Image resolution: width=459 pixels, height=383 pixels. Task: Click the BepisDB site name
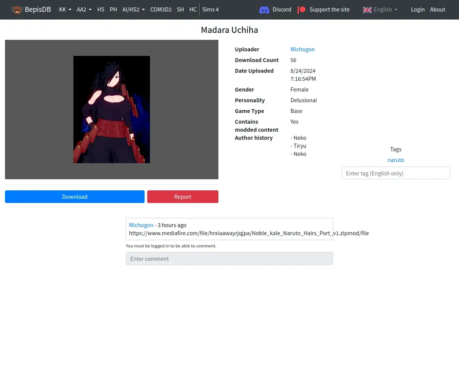click(38, 10)
